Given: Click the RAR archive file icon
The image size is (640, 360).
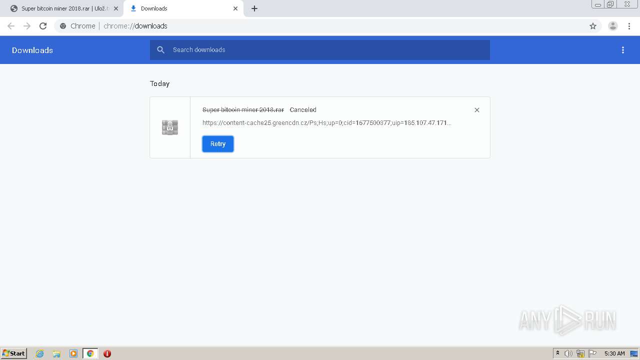Looking at the screenshot, I should (x=170, y=127).
